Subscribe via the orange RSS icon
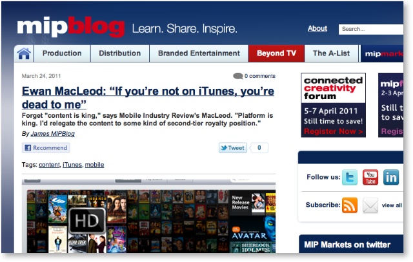Screen dimensions: 413x262 tap(350, 205)
